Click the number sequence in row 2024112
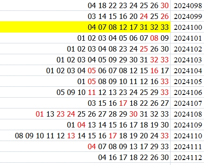The image size is (204, 165). [133, 157]
